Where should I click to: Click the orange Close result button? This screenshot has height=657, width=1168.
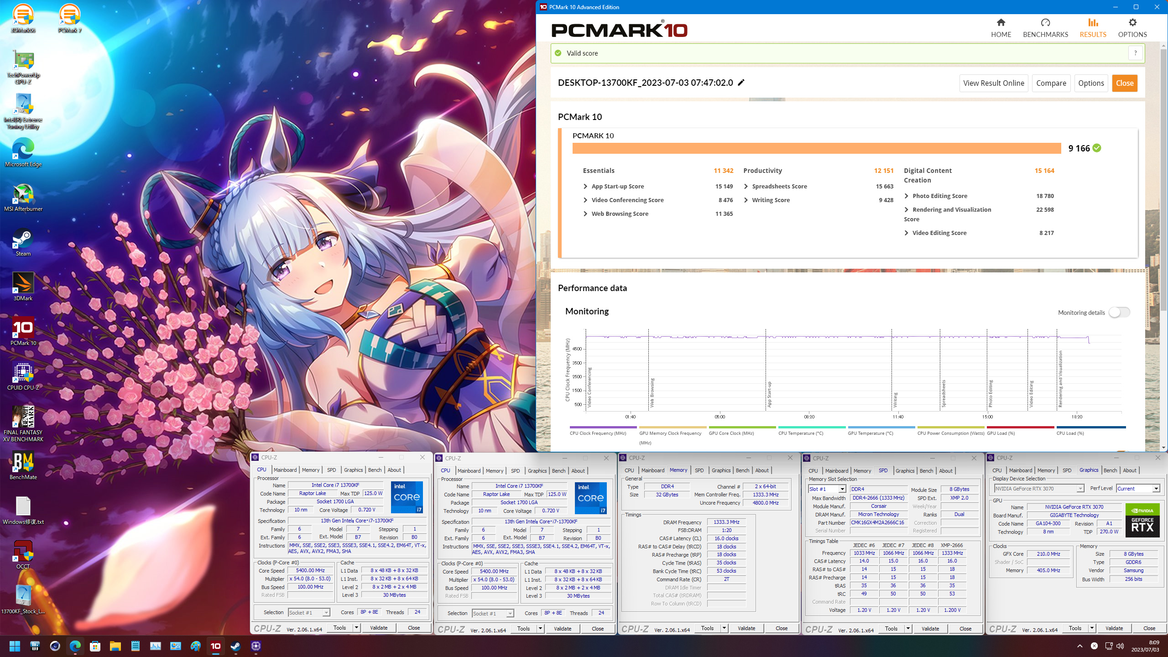(x=1125, y=83)
